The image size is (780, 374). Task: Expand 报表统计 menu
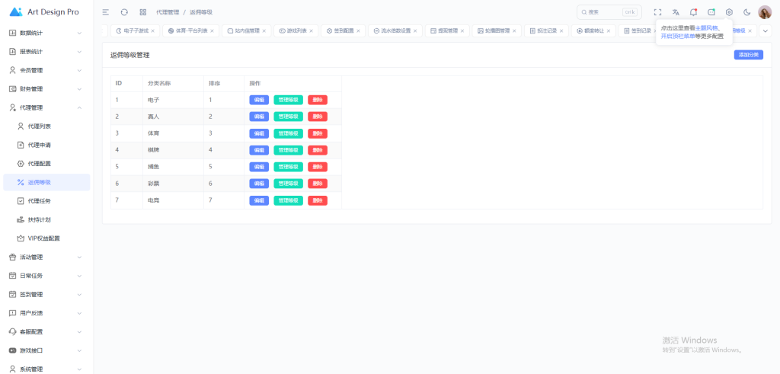pyautogui.click(x=46, y=52)
